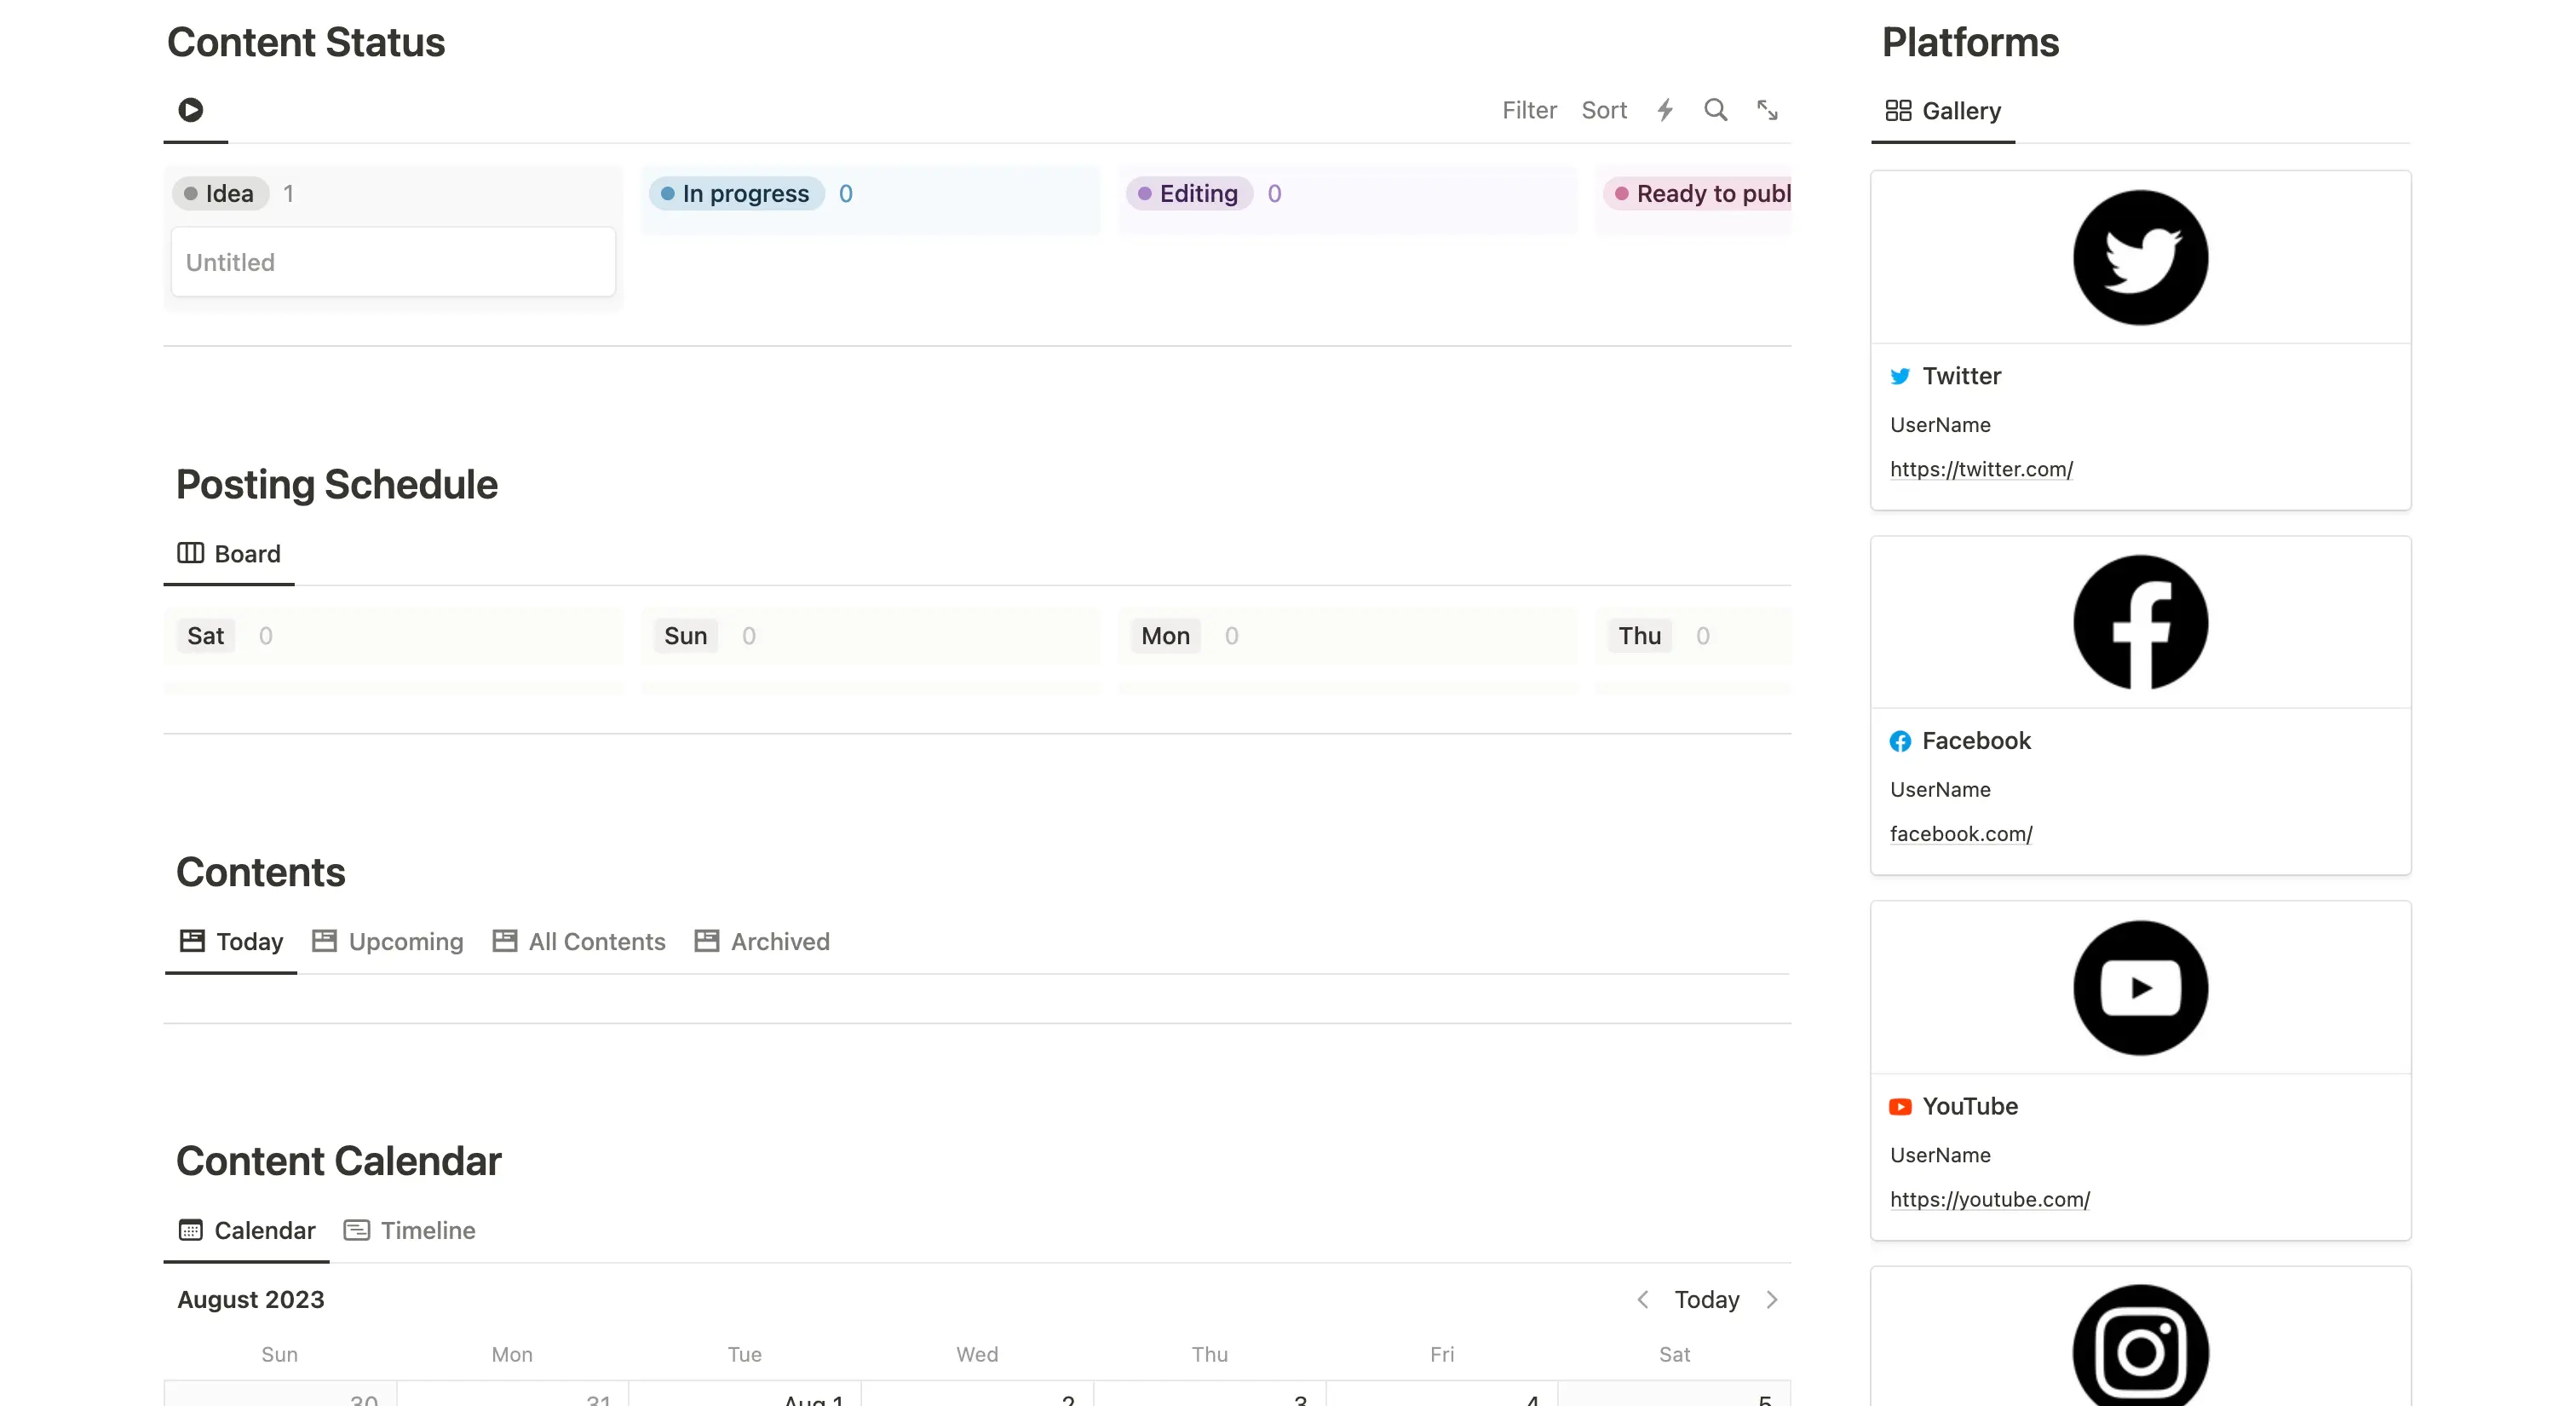Viewport: 2576px width, 1406px height.
Task: Open search in the Content Status view
Action: [x=1716, y=110]
